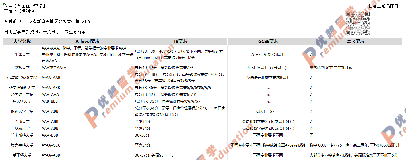Select the 埃克塞特大学 cell
The width and height of the screenshot is (406, 160).
(22, 145)
